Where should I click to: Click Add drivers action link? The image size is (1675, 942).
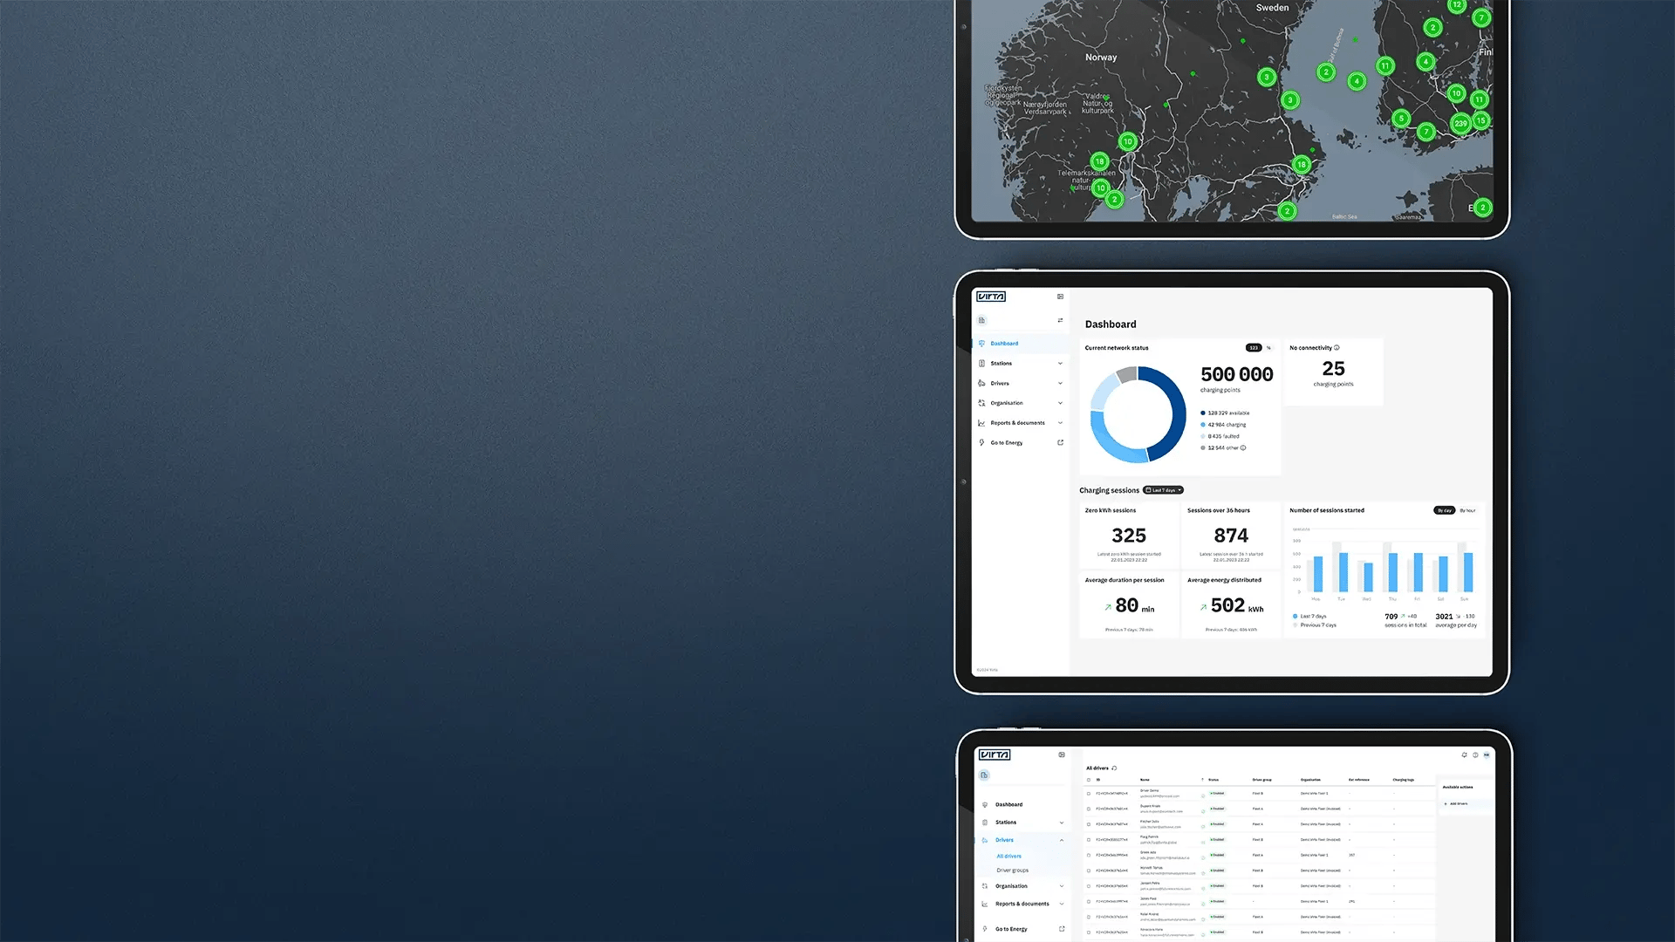1457,804
